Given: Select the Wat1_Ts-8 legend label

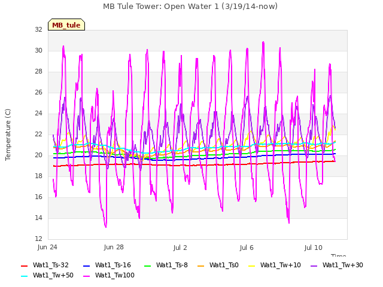Looking at the screenshot, I should (x=172, y=265).
